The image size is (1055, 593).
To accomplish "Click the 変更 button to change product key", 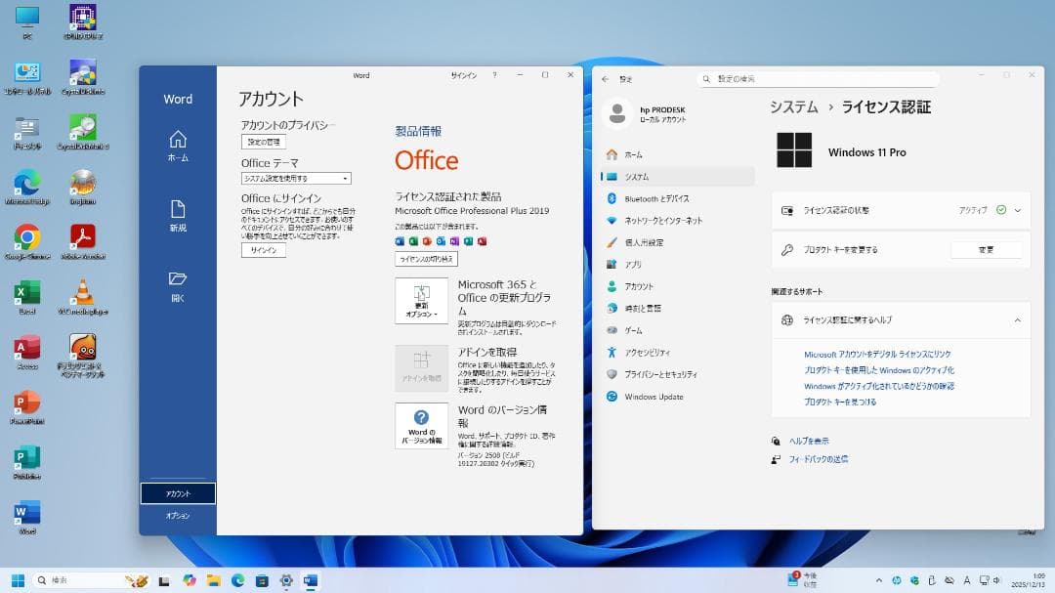I will [x=986, y=249].
